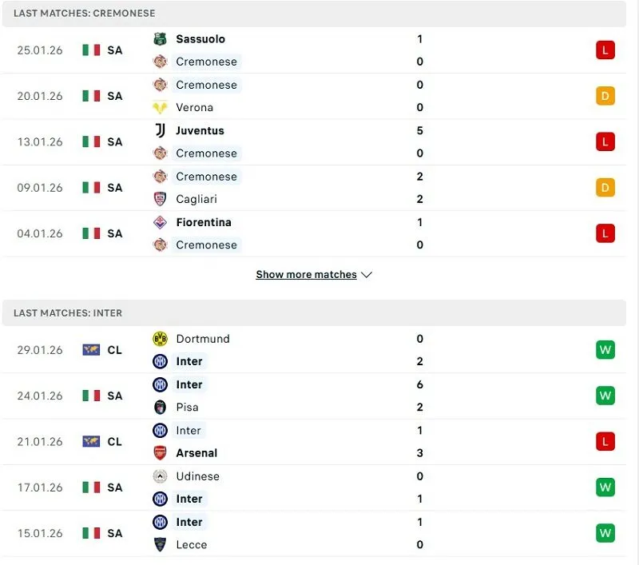Click the Fiorentina club crest

tap(161, 222)
